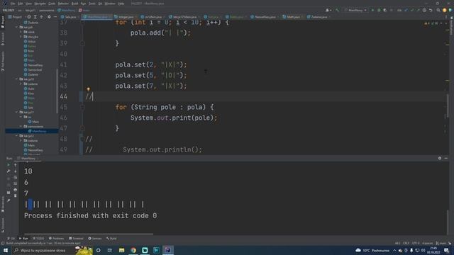Toggle scroll to end in Run console
The width and height of the screenshot is (454, 255).
tap(16, 183)
